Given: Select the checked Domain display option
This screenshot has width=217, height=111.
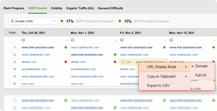Looking at the screenshot, I should 201,66.
